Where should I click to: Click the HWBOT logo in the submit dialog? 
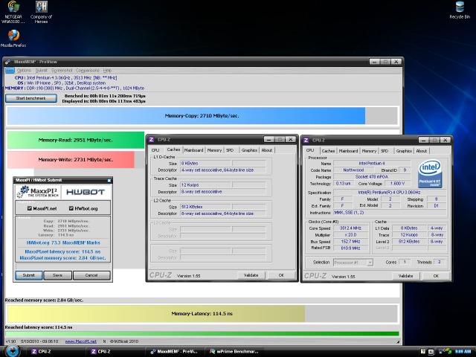click(x=86, y=192)
